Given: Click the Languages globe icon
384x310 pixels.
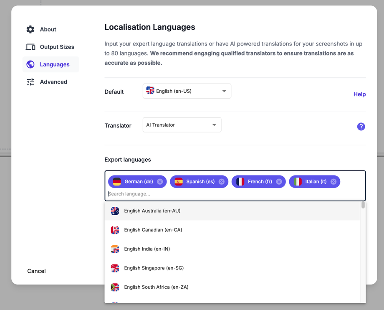Looking at the screenshot, I should point(30,64).
